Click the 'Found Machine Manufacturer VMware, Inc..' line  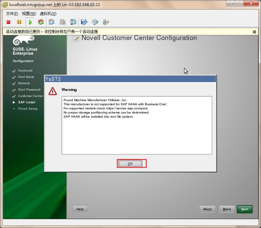point(96,100)
